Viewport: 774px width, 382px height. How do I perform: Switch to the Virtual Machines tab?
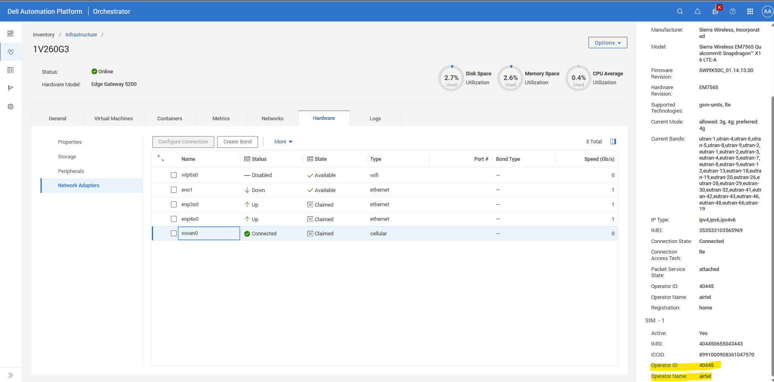pos(113,118)
